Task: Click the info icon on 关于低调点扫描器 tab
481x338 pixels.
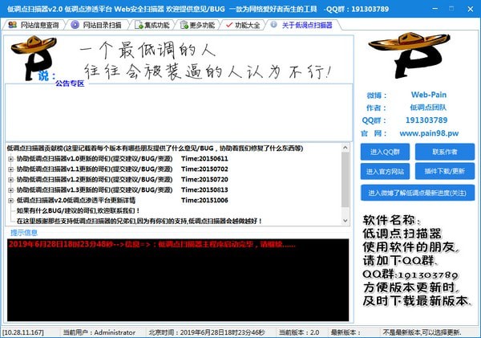Action: pyautogui.click(x=273, y=25)
